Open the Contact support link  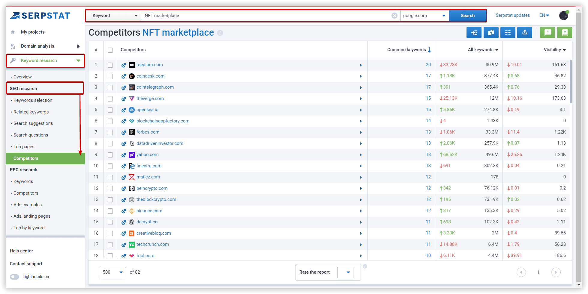tap(26, 264)
